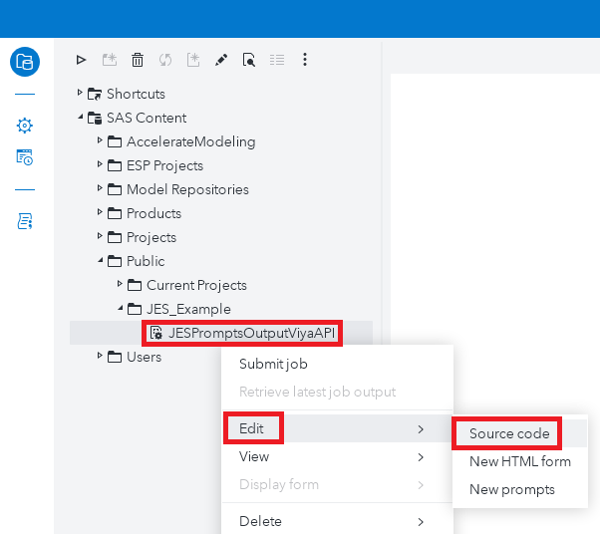Select the Current Projects folder label
This screenshot has height=534, width=600.
pos(196,285)
